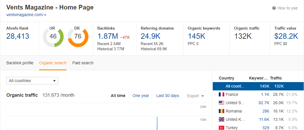Expand the Export dropdown menu

(x=195, y=96)
